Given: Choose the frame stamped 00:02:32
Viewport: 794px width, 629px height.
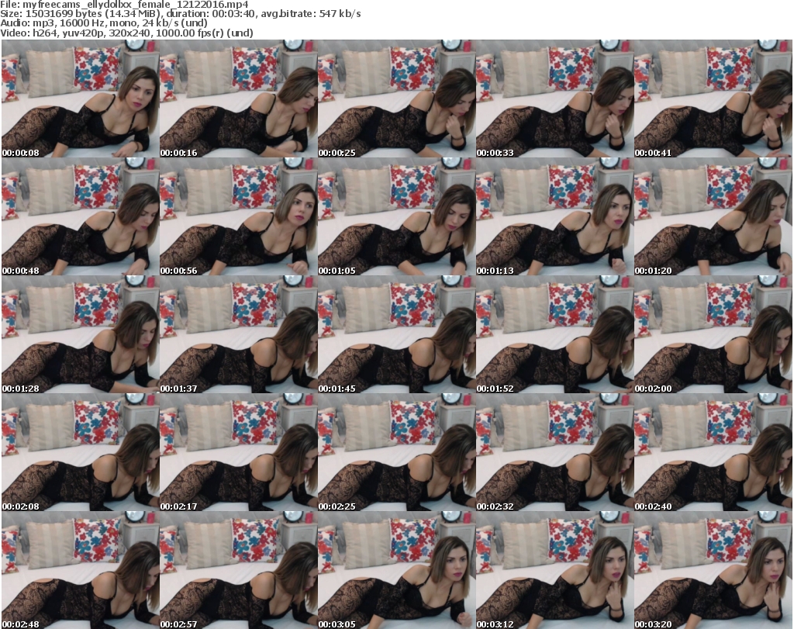Looking at the screenshot, I should pyautogui.click(x=554, y=453).
